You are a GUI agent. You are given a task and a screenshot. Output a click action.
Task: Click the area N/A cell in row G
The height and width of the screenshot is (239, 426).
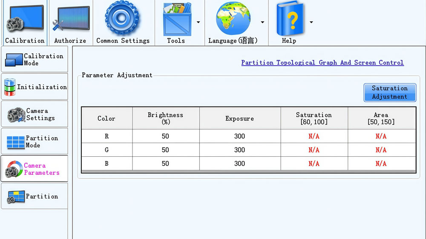point(381,150)
